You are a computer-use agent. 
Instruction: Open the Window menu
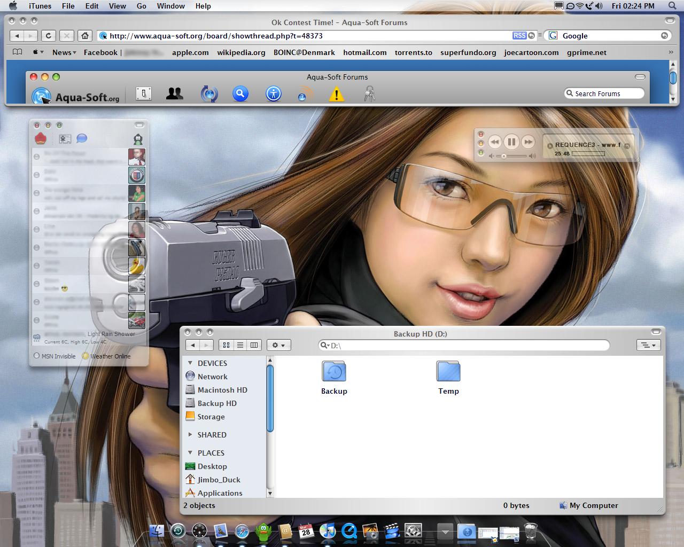171,6
